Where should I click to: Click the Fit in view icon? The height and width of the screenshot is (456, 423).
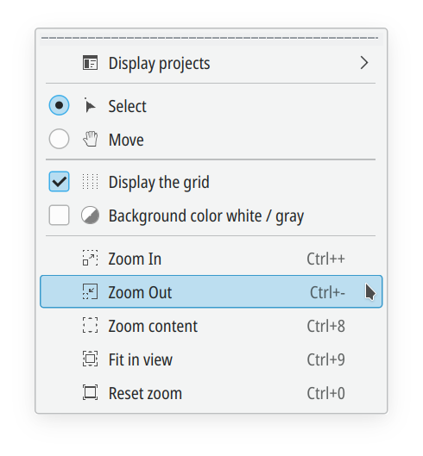[x=90, y=359]
